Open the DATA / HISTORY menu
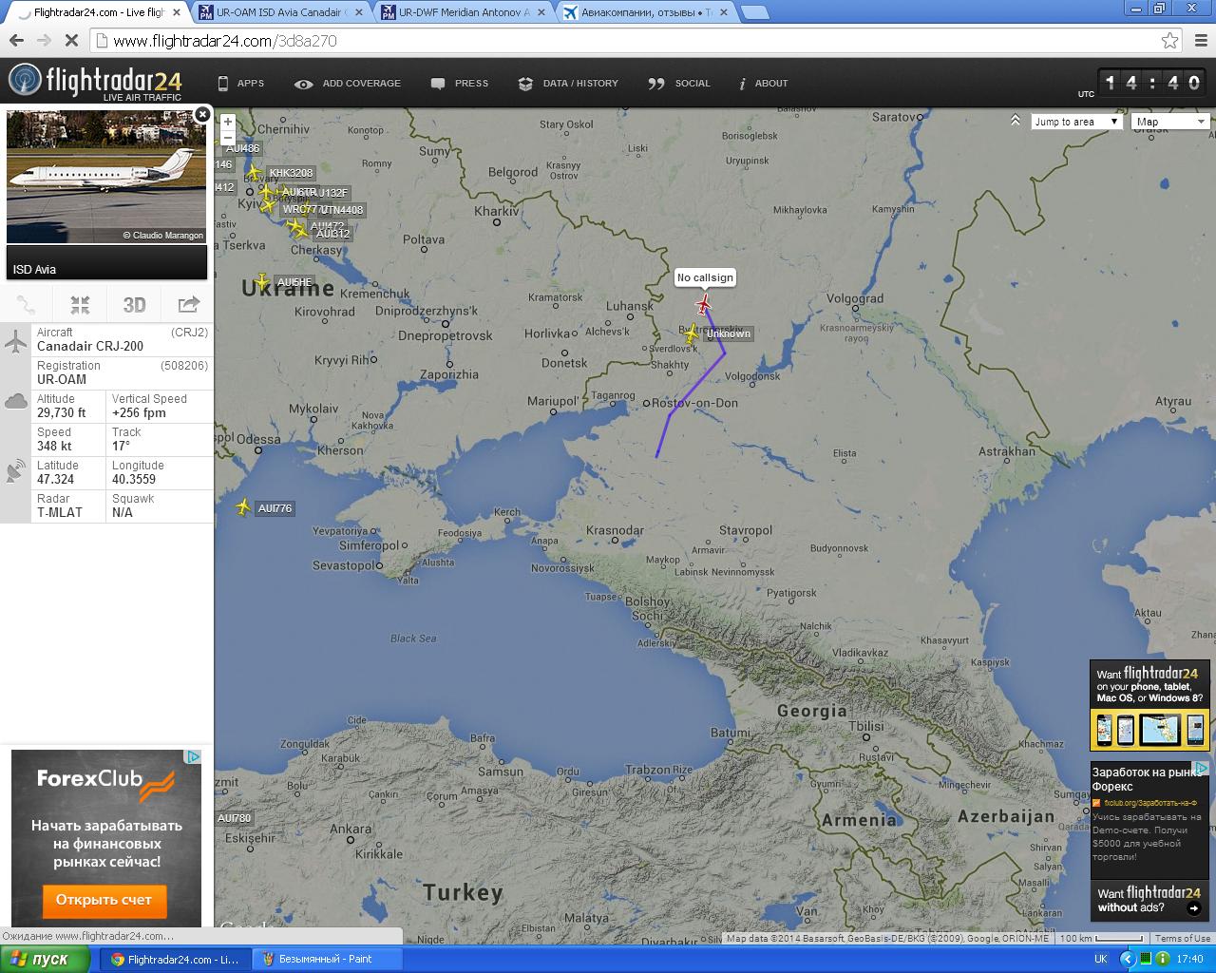Screen dimensions: 1216x973 (568, 84)
